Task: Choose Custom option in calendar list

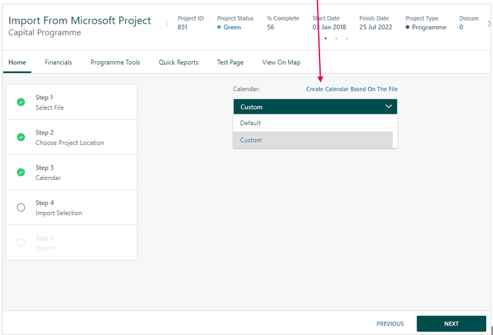Action: pyautogui.click(x=313, y=140)
